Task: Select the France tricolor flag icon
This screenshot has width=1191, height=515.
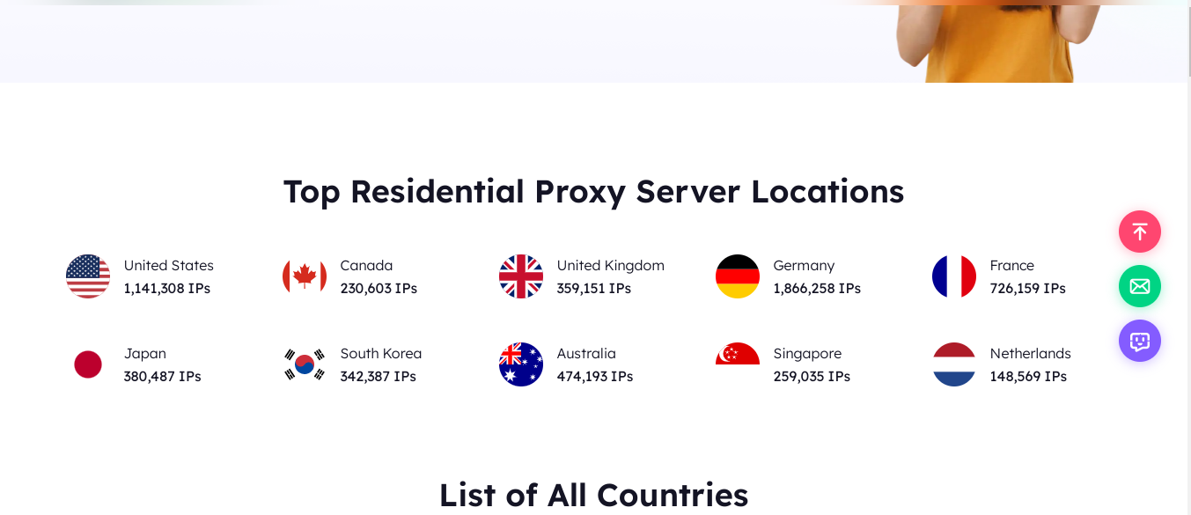Action: pyautogui.click(x=954, y=276)
